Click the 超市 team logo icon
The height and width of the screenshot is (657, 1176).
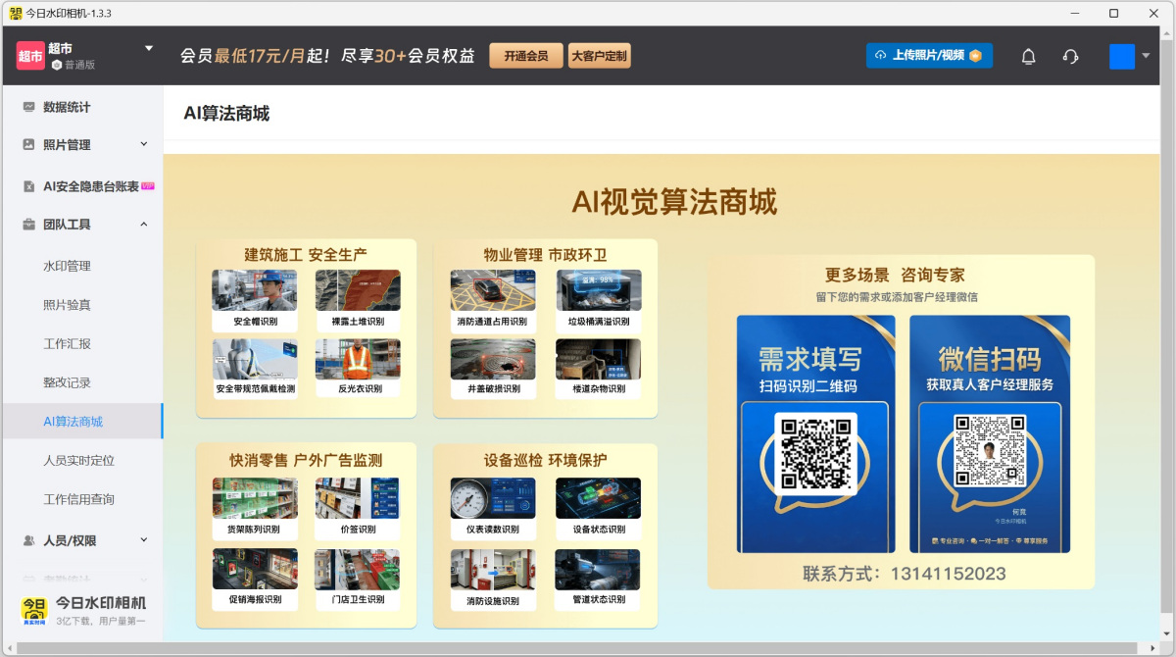(30, 56)
